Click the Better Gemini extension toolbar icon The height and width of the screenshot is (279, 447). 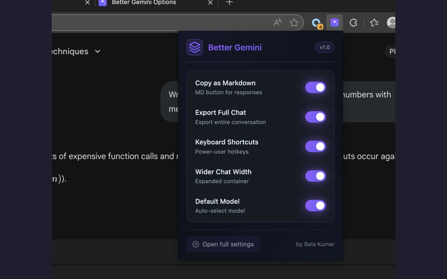coord(335,23)
